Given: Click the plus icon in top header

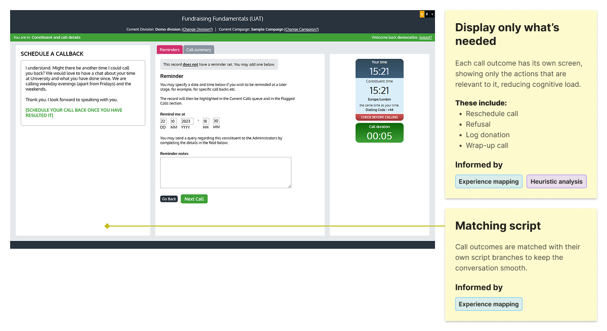Looking at the screenshot, I should point(432,14).
